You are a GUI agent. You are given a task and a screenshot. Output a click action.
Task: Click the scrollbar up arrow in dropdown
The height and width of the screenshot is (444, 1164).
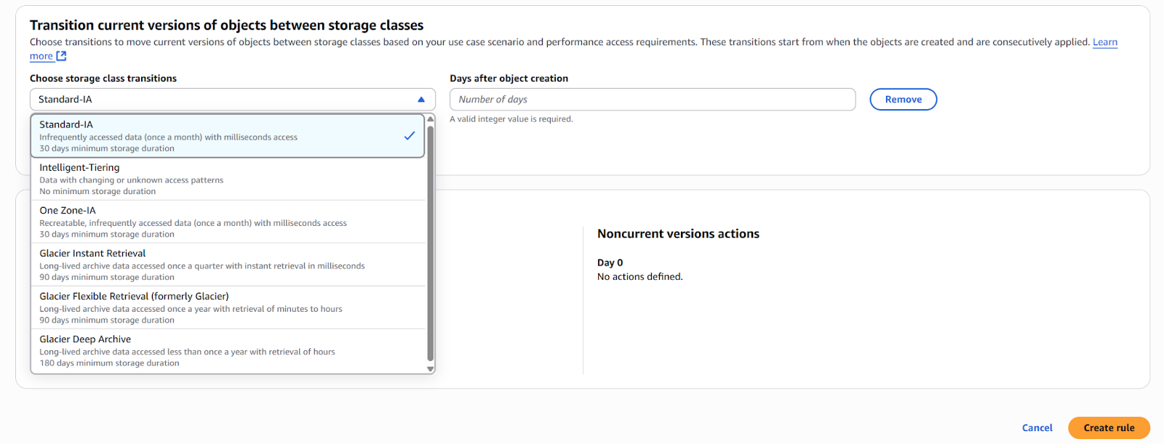tap(430, 118)
